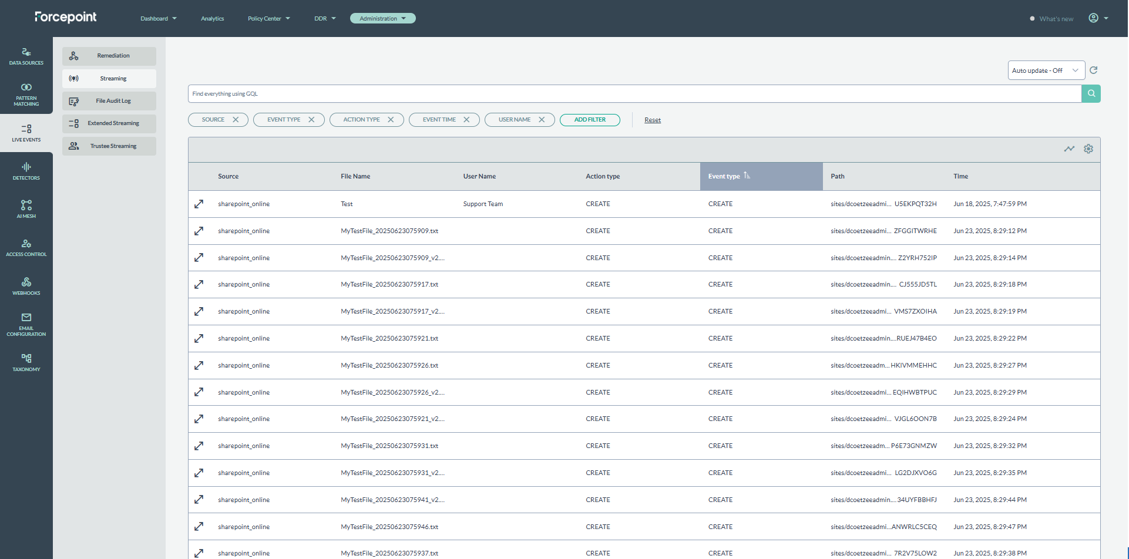Open AI Mesh sidebar section

coord(26,209)
